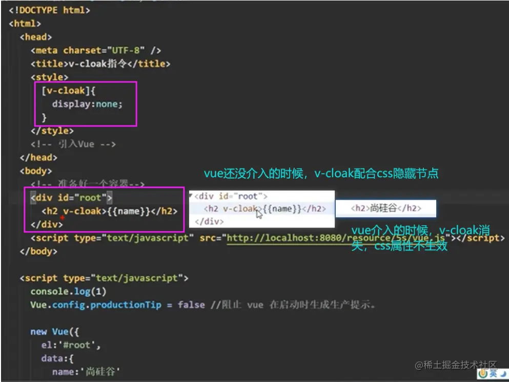Viewport: 509px width, 382px height.
Task: Click the 'new Vue({' line
Action: pos(54,332)
